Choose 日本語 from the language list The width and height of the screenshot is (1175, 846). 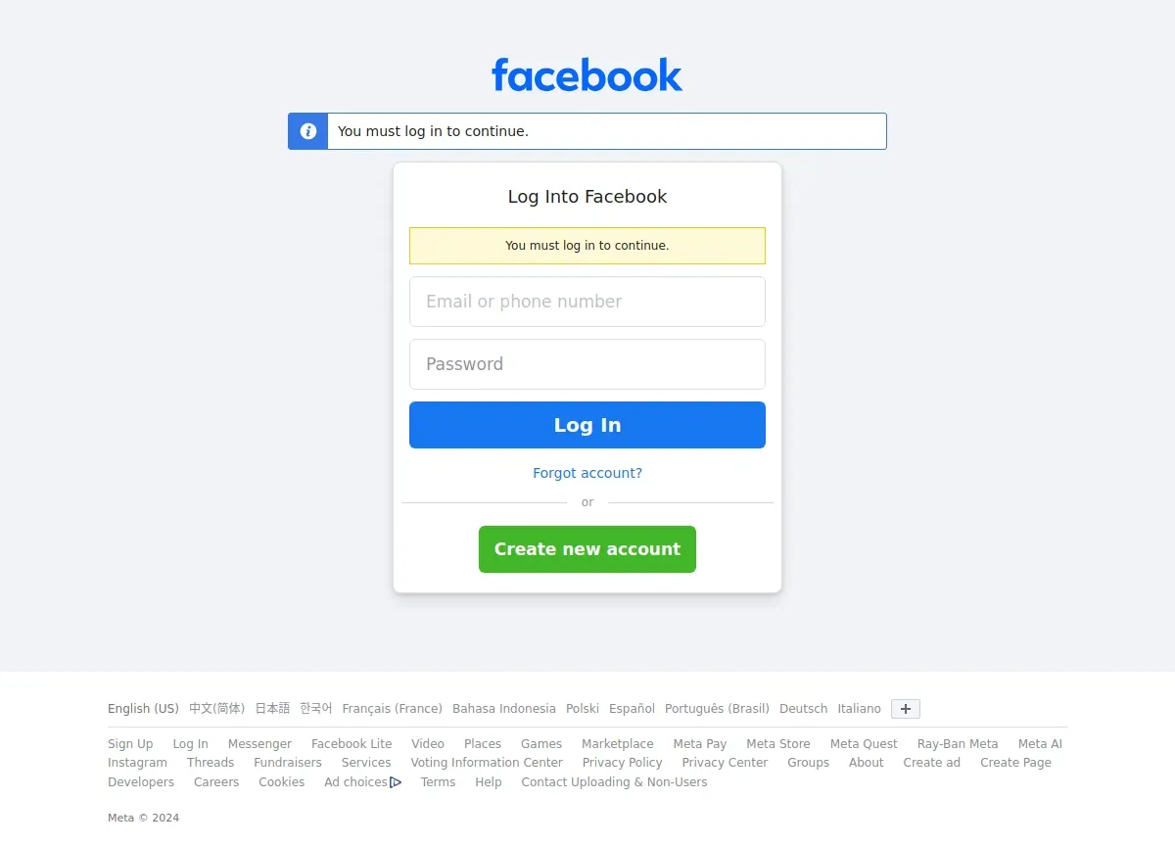coord(272,709)
